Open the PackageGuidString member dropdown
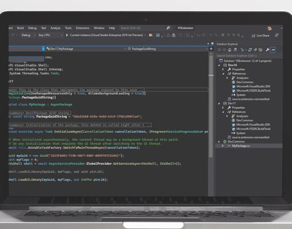 tap(167, 49)
